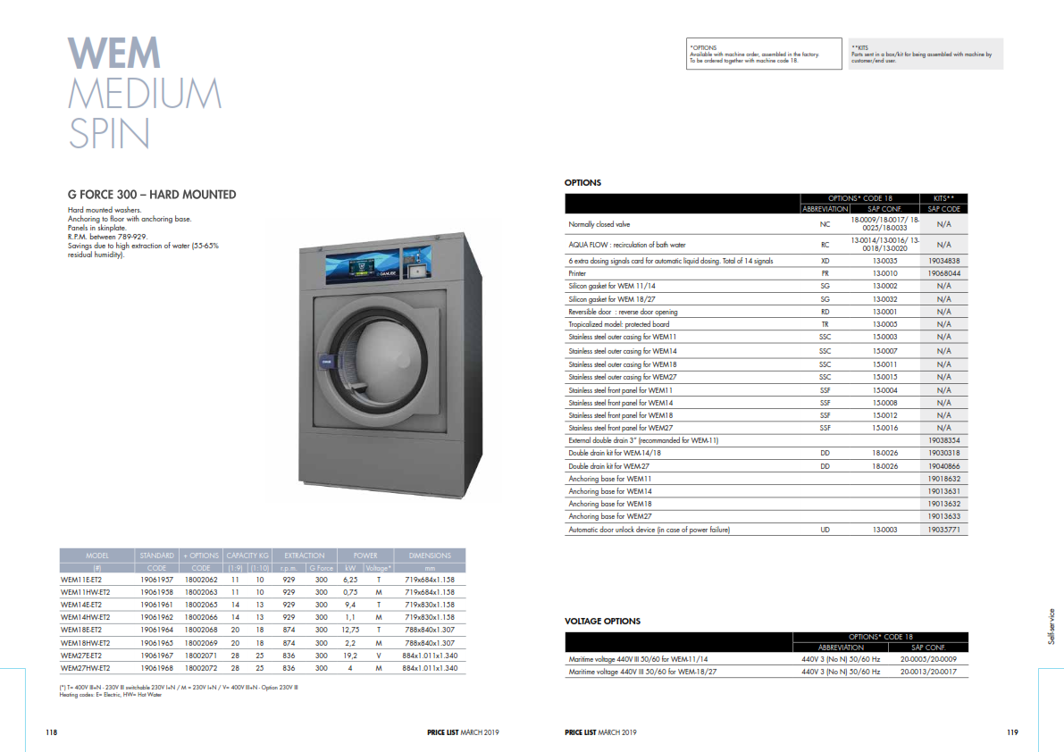Select kit SAP code 19040866
This screenshot has height=752, width=1064.
click(944, 466)
